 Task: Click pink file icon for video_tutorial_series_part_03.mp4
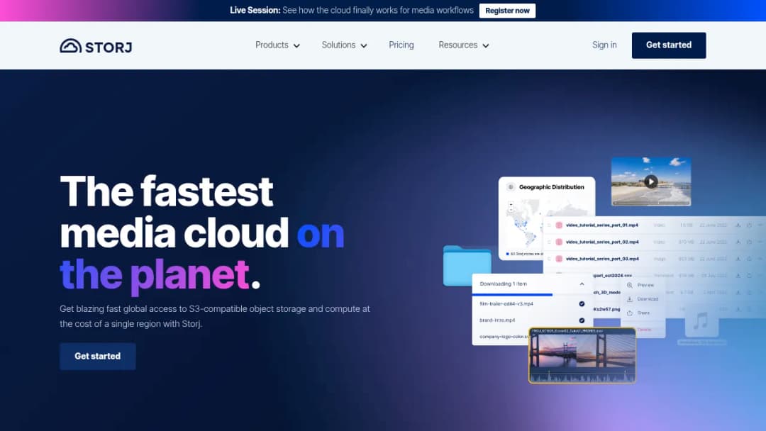click(559, 259)
